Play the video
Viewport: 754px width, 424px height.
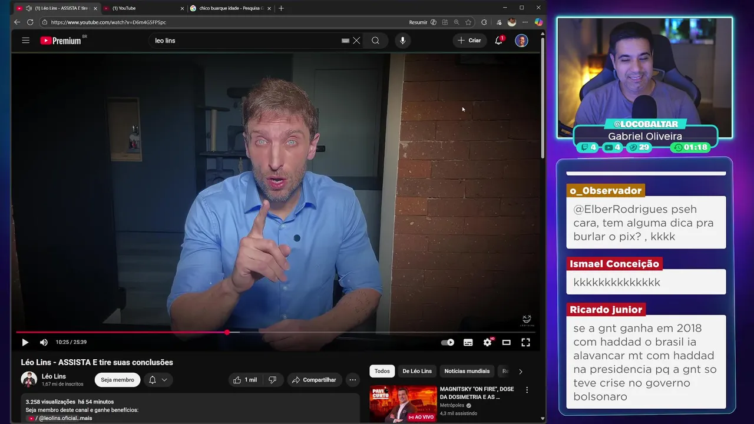[25, 342]
